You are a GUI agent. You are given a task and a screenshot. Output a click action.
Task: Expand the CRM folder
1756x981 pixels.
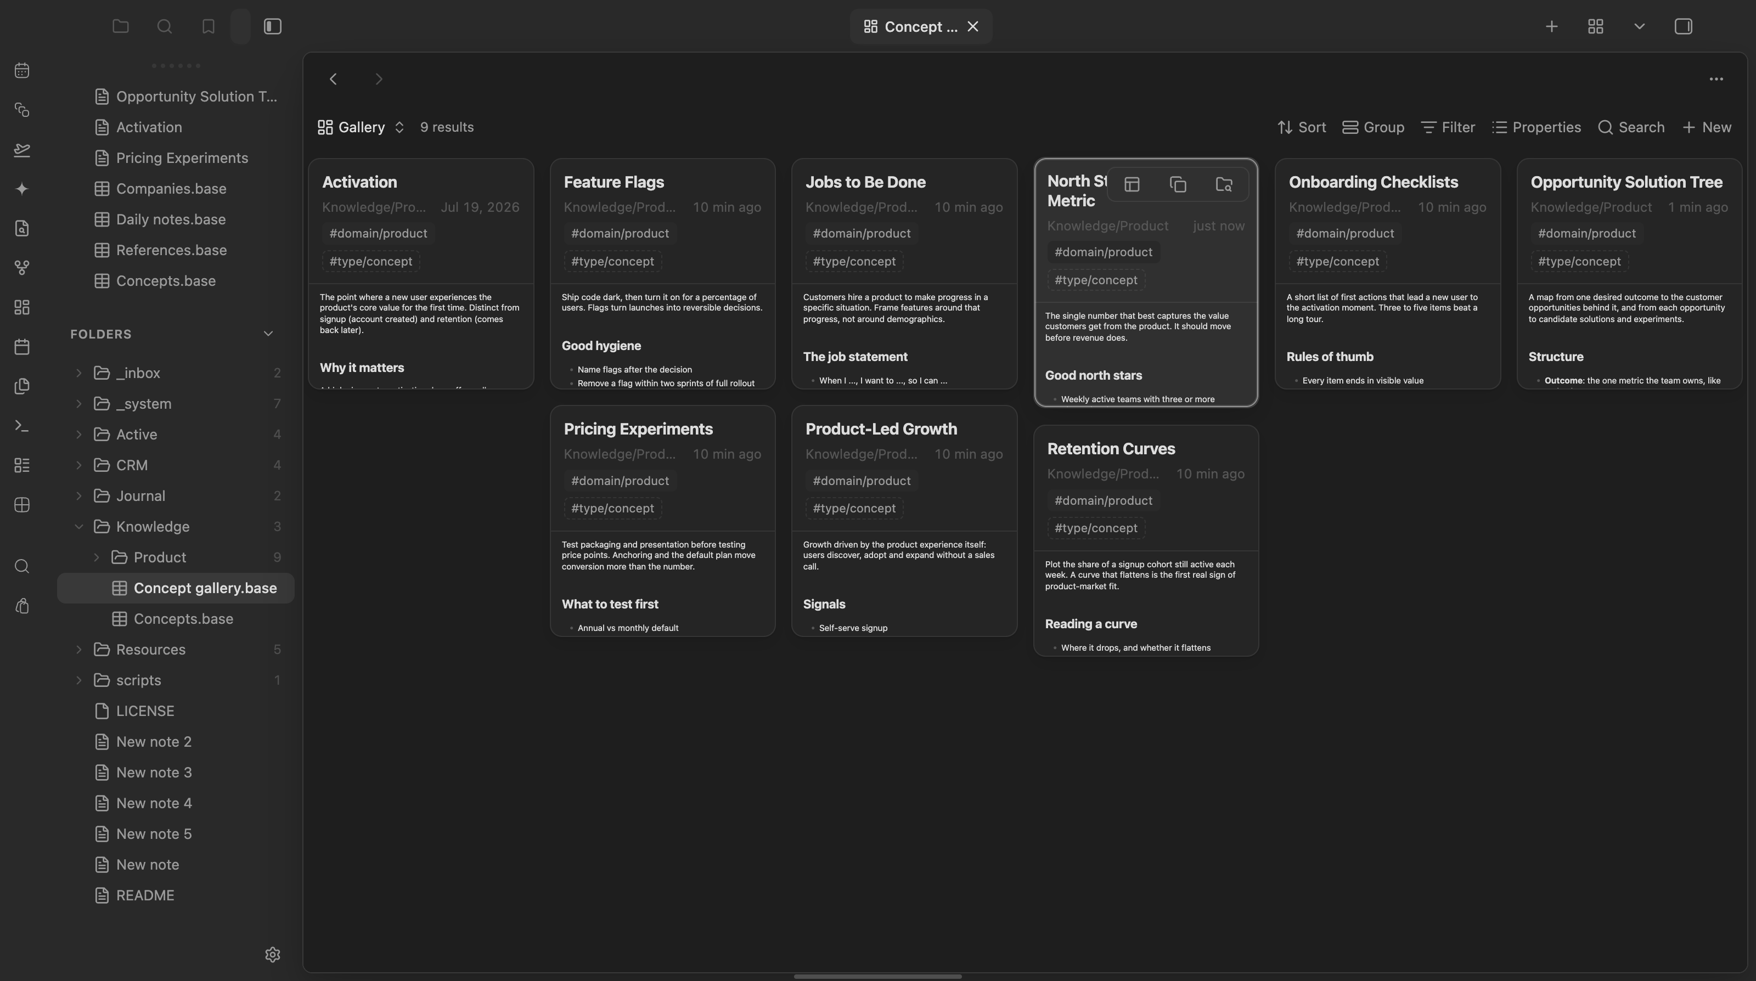78,465
